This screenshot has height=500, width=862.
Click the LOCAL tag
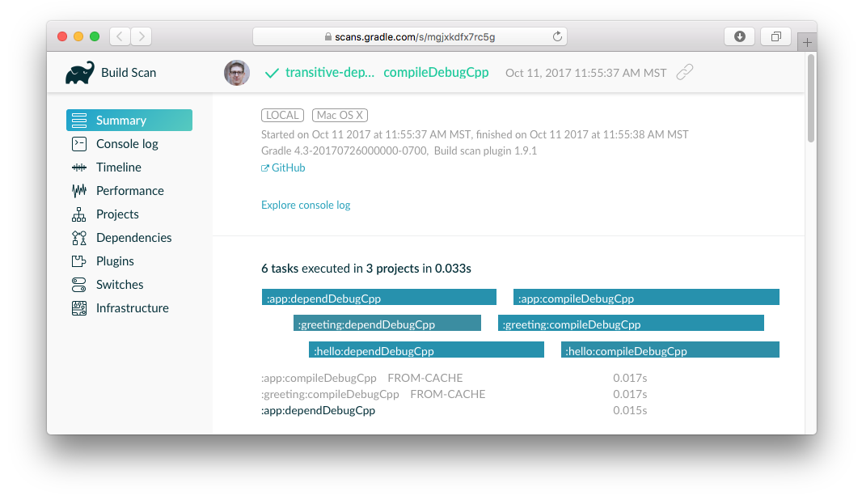[282, 115]
